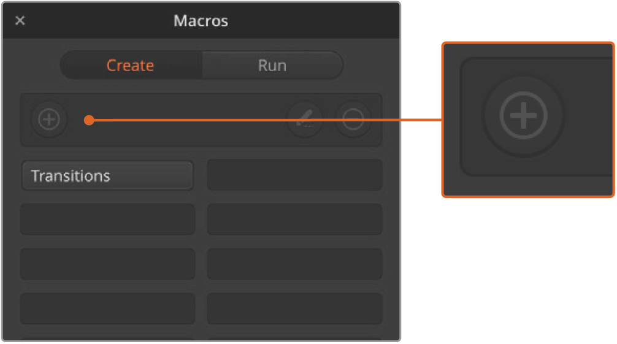Screen dimensions: 617x344
Task: Select the fourth-row left empty macro slot
Action: click(x=107, y=308)
